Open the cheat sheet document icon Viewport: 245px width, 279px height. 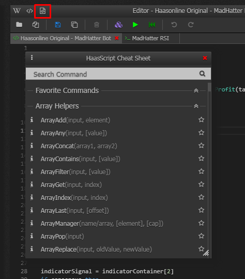click(x=42, y=11)
